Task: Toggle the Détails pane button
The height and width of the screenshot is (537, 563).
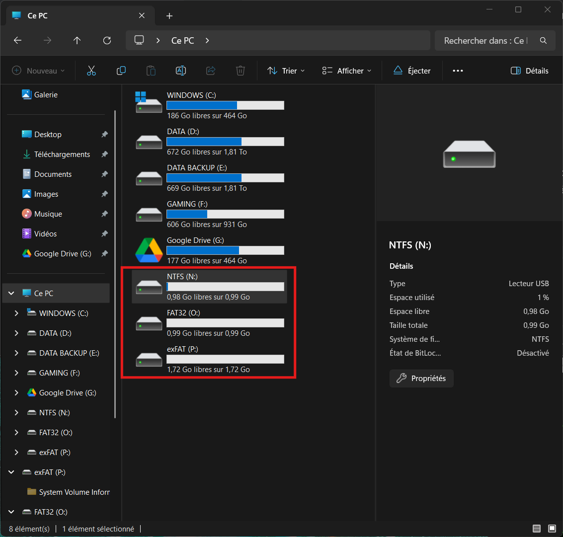Action: click(530, 71)
